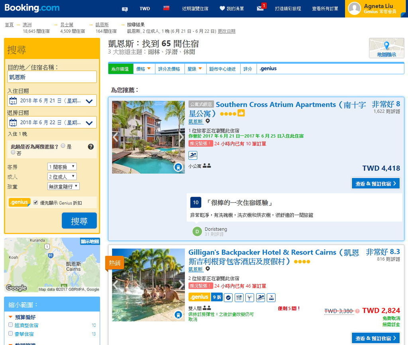Click the Booking.com logo
Screen dimensions: 408x345
point(32,8)
